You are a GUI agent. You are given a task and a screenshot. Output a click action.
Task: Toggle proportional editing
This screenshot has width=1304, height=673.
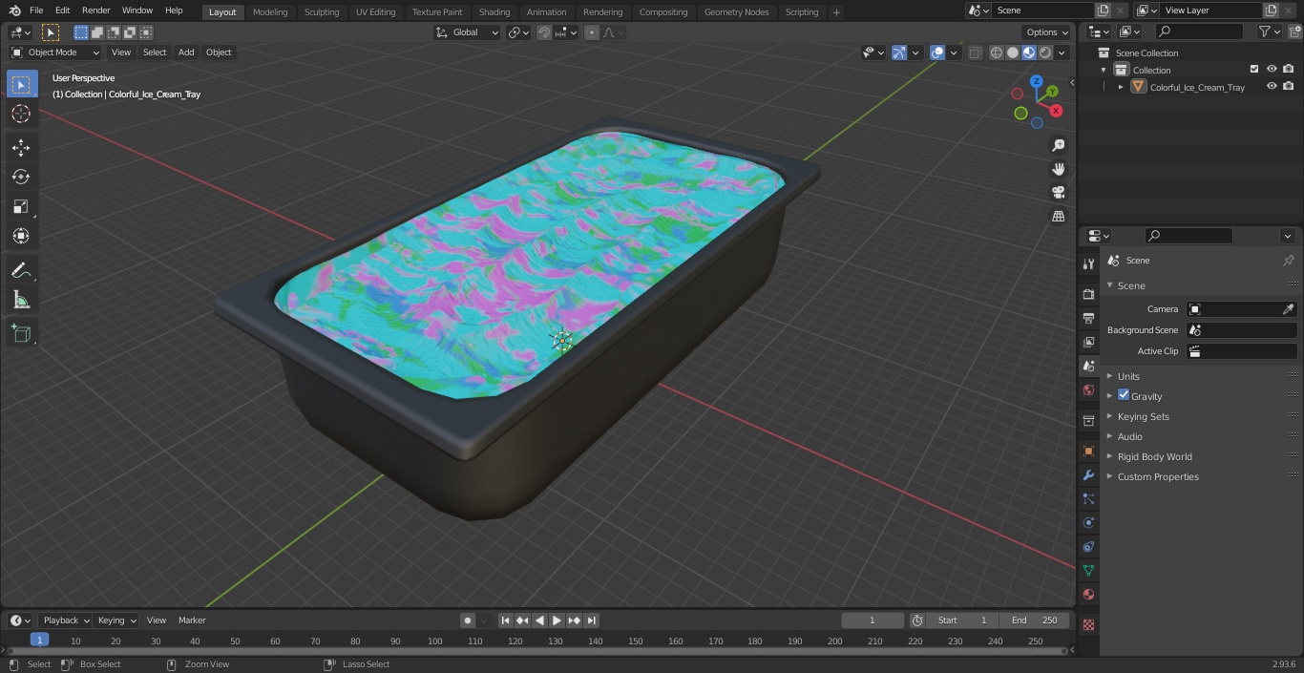(x=592, y=32)
